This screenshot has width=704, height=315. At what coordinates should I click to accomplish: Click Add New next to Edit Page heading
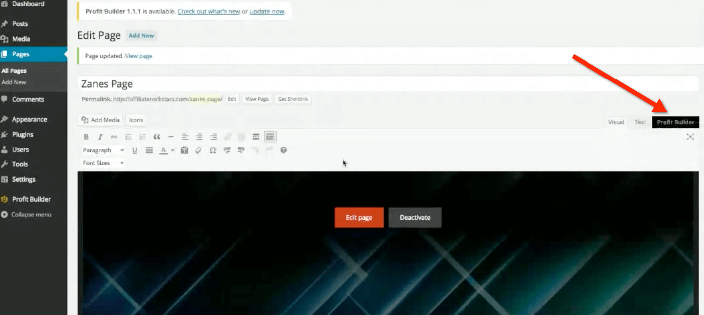pos(141,36)
